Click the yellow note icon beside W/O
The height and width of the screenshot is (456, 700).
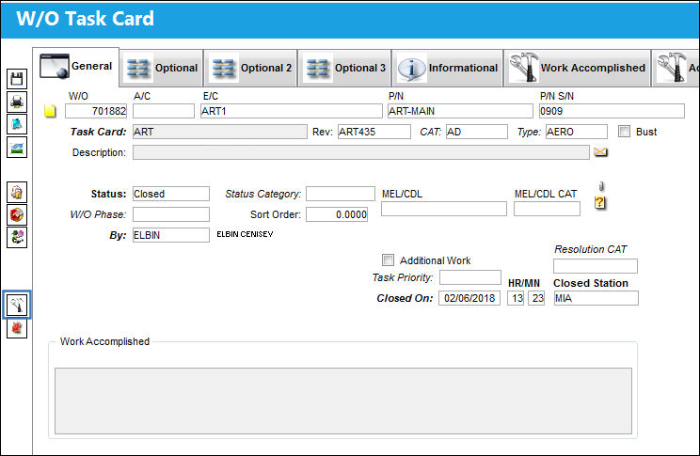[50, 111]
